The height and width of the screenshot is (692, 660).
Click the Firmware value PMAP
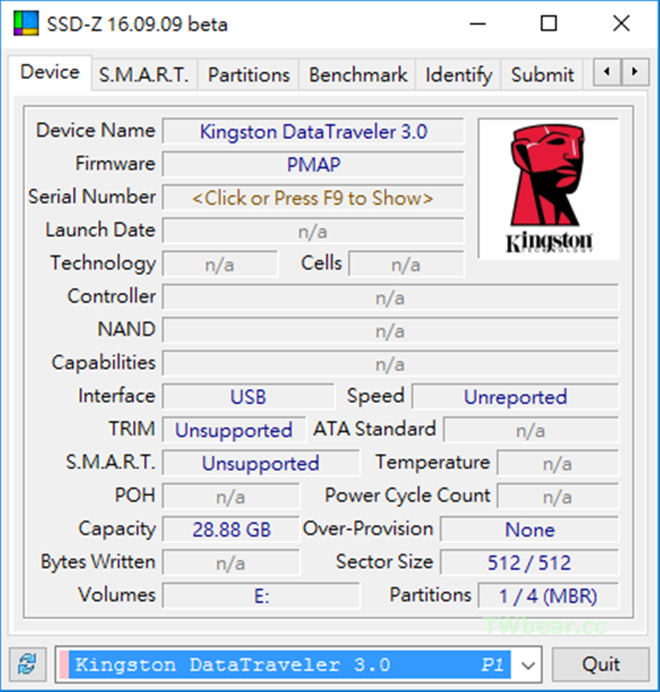click(x=313, y=164)
